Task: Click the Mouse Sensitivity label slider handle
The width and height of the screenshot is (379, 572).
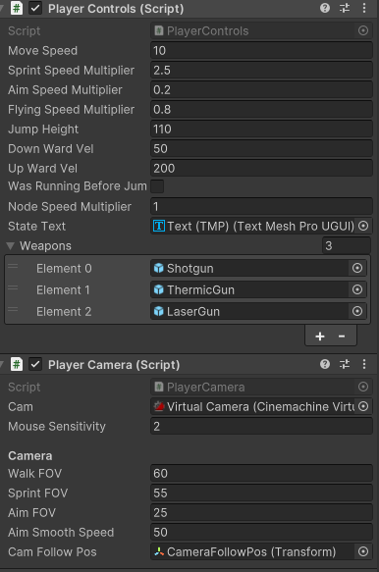Action: click(57, 426)
